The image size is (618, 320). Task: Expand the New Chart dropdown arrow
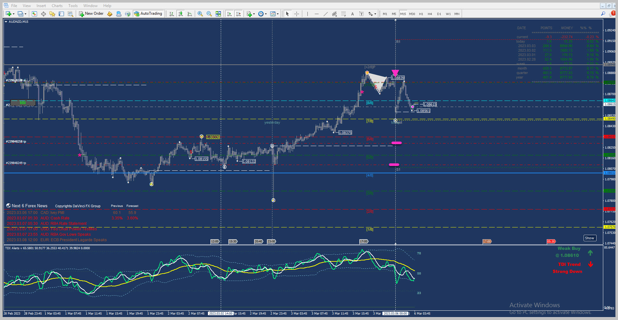[x=13, y=14]
